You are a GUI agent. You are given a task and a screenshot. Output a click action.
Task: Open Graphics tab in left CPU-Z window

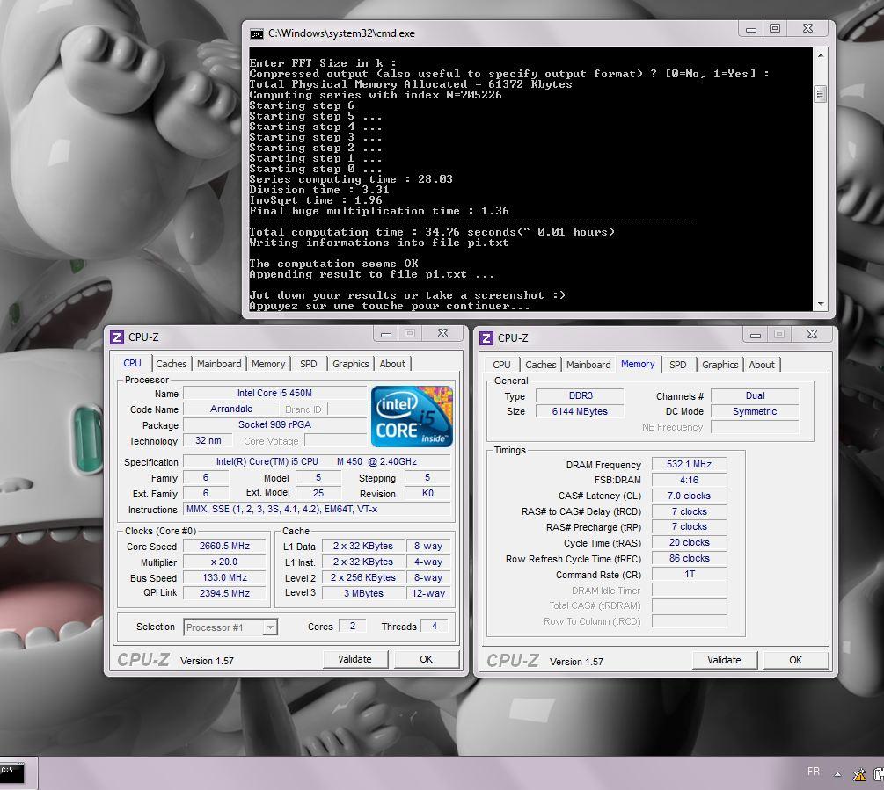point(351,364)
